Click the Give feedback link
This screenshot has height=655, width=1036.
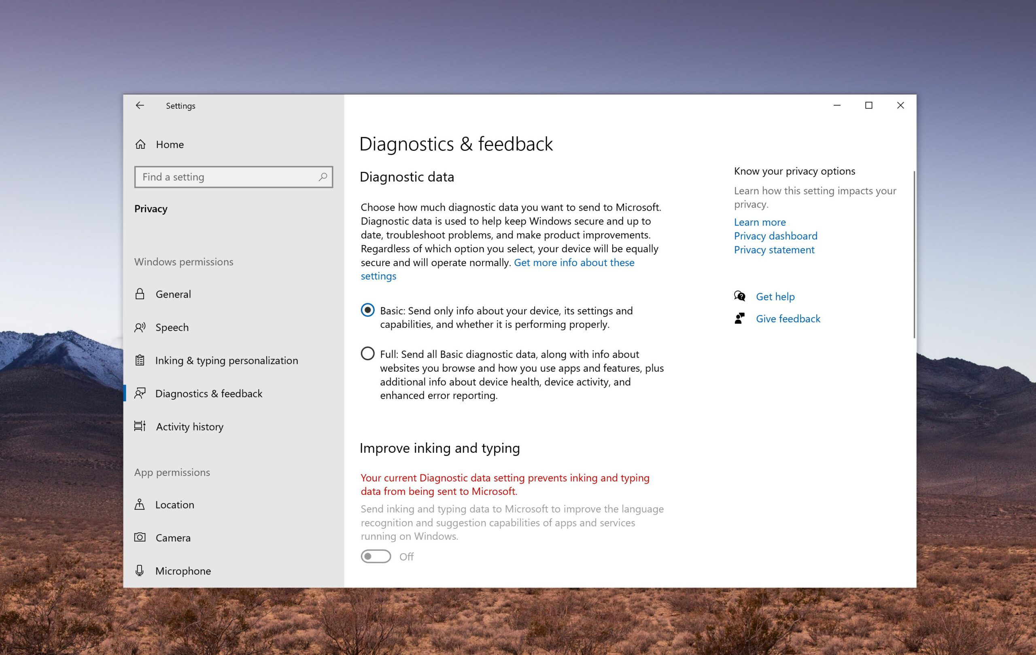click(x=788, y=319)
